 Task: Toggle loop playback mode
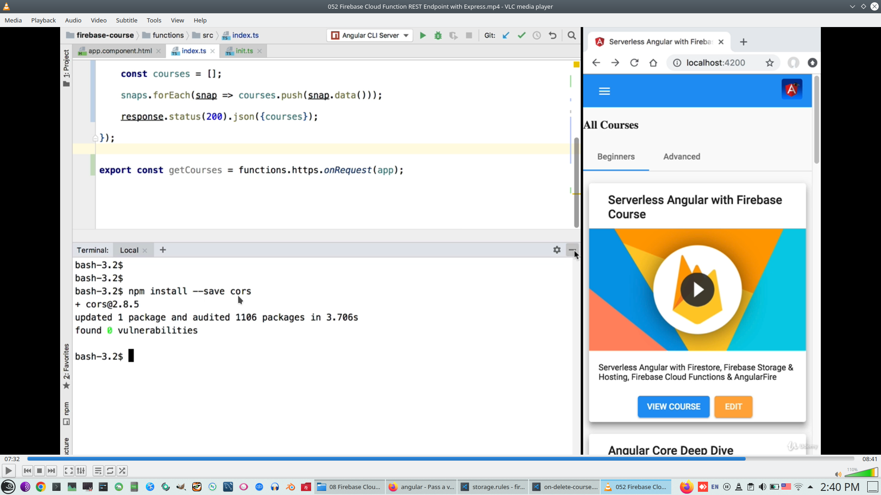pos(110,471)
